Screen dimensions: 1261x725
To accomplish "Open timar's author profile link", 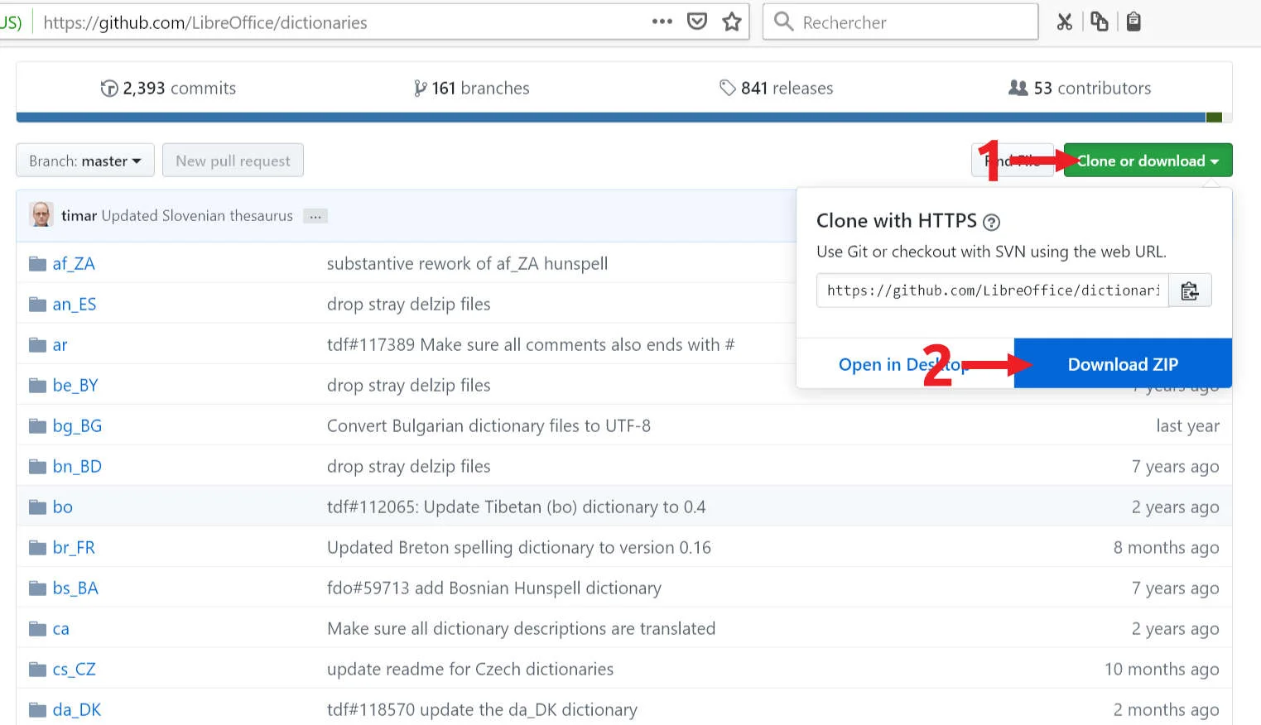I will tap(79, 216).
